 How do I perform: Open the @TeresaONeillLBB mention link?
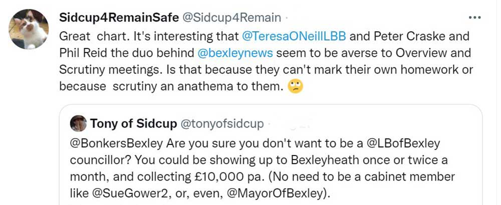[294, 36]
